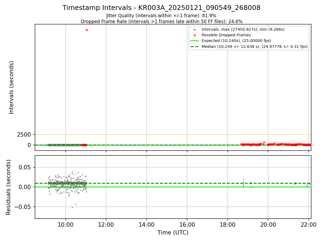Click the −0.05 residuals tick label
323x242 pixels.
(x=23, y=207)
